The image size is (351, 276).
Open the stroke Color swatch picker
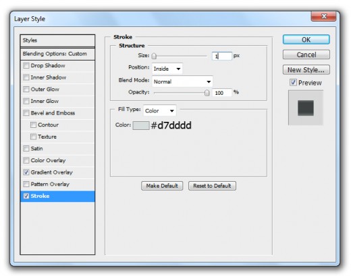141,125
